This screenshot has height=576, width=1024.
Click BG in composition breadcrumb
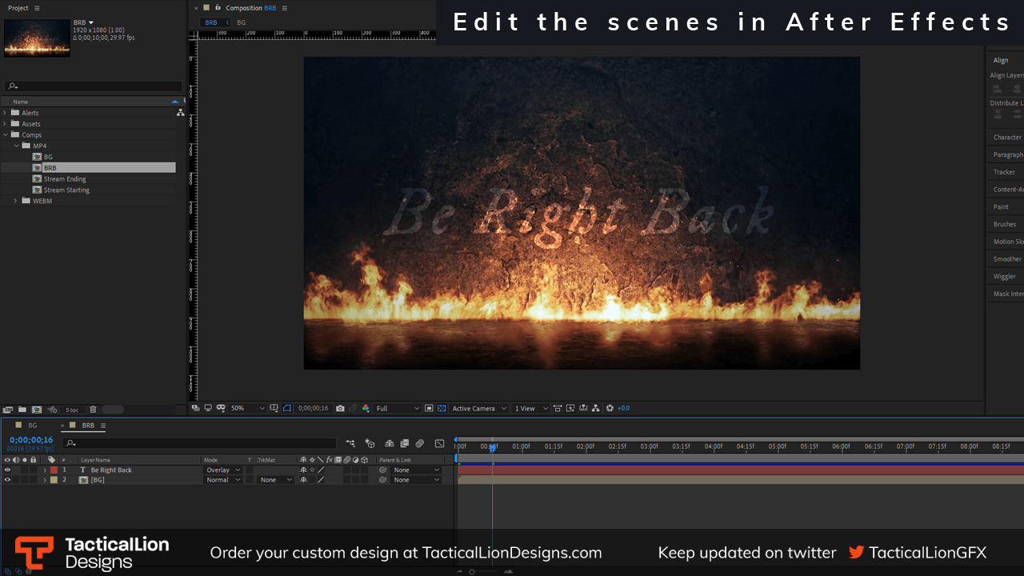pos(241,22)
